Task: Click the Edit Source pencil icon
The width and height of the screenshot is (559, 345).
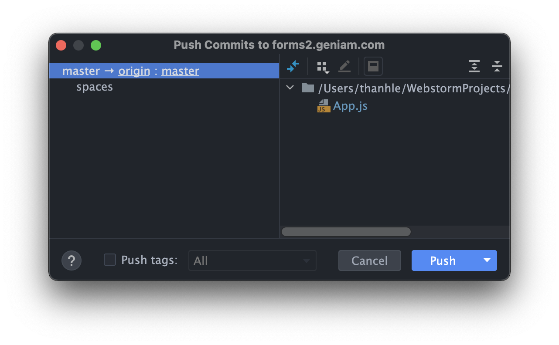Action: click(344, 67)
